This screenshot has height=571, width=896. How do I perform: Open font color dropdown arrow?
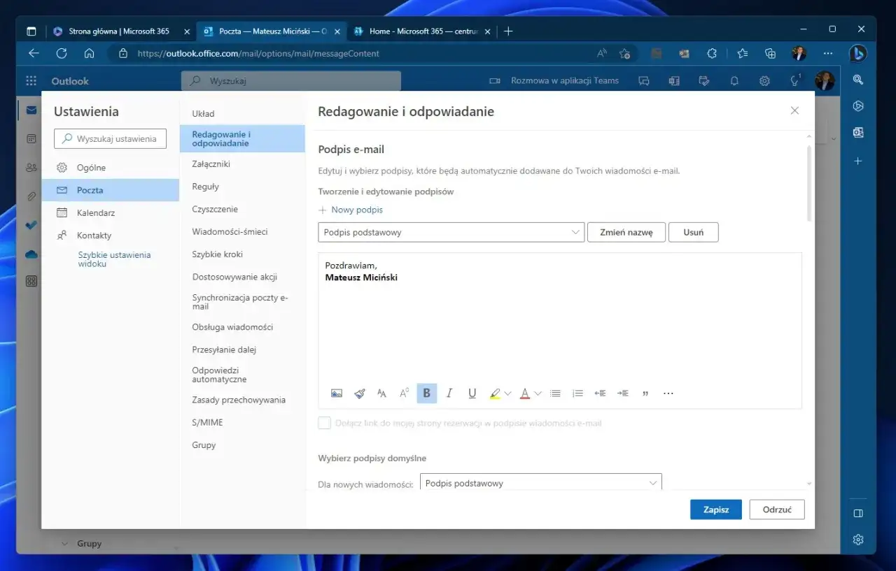[538, 393]
